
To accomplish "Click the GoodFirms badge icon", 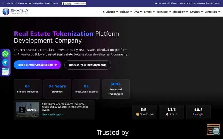I will pyautogui.click(x=138, y=114).
